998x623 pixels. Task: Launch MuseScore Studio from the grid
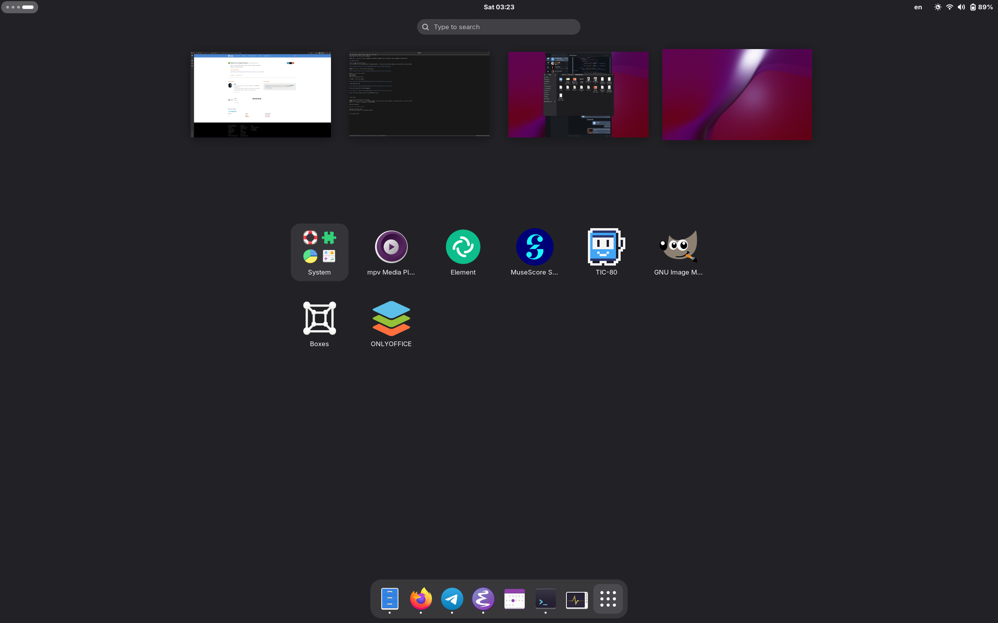point(534,247)
